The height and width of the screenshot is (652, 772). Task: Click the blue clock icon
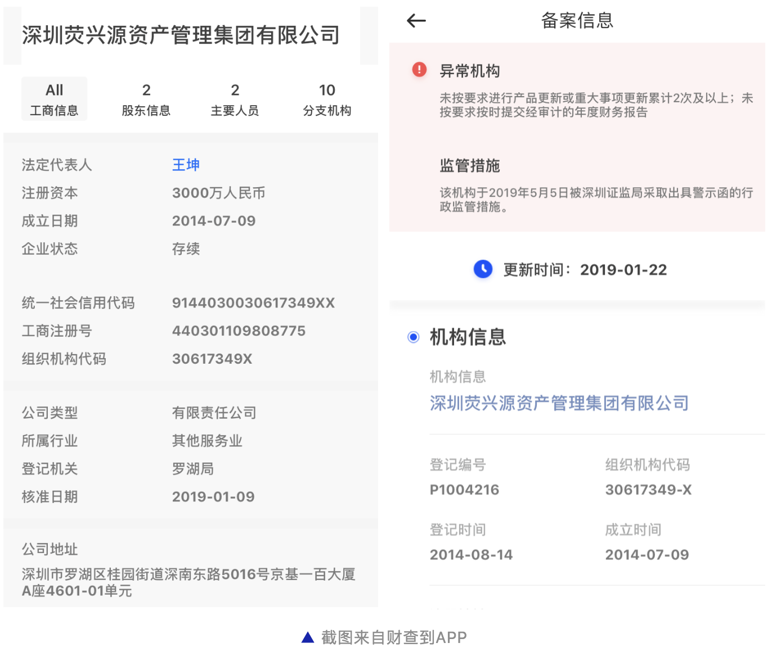(x=483, y=269)
